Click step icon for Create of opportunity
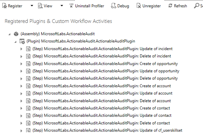 pos(28,64)
